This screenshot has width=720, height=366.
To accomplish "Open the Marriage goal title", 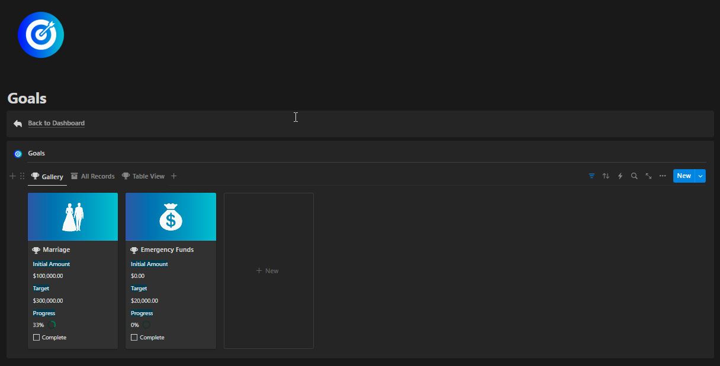I will pyautogui.click(x=56, y=250).
